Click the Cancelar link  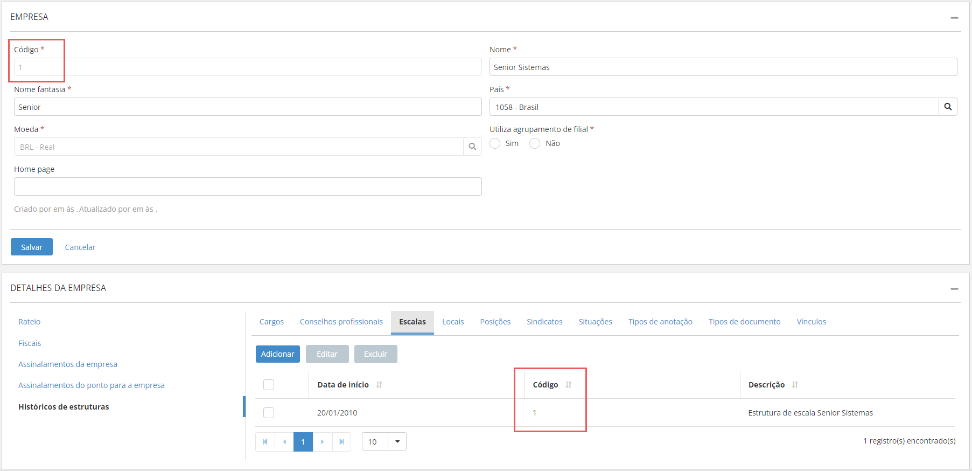pos(80,247)
